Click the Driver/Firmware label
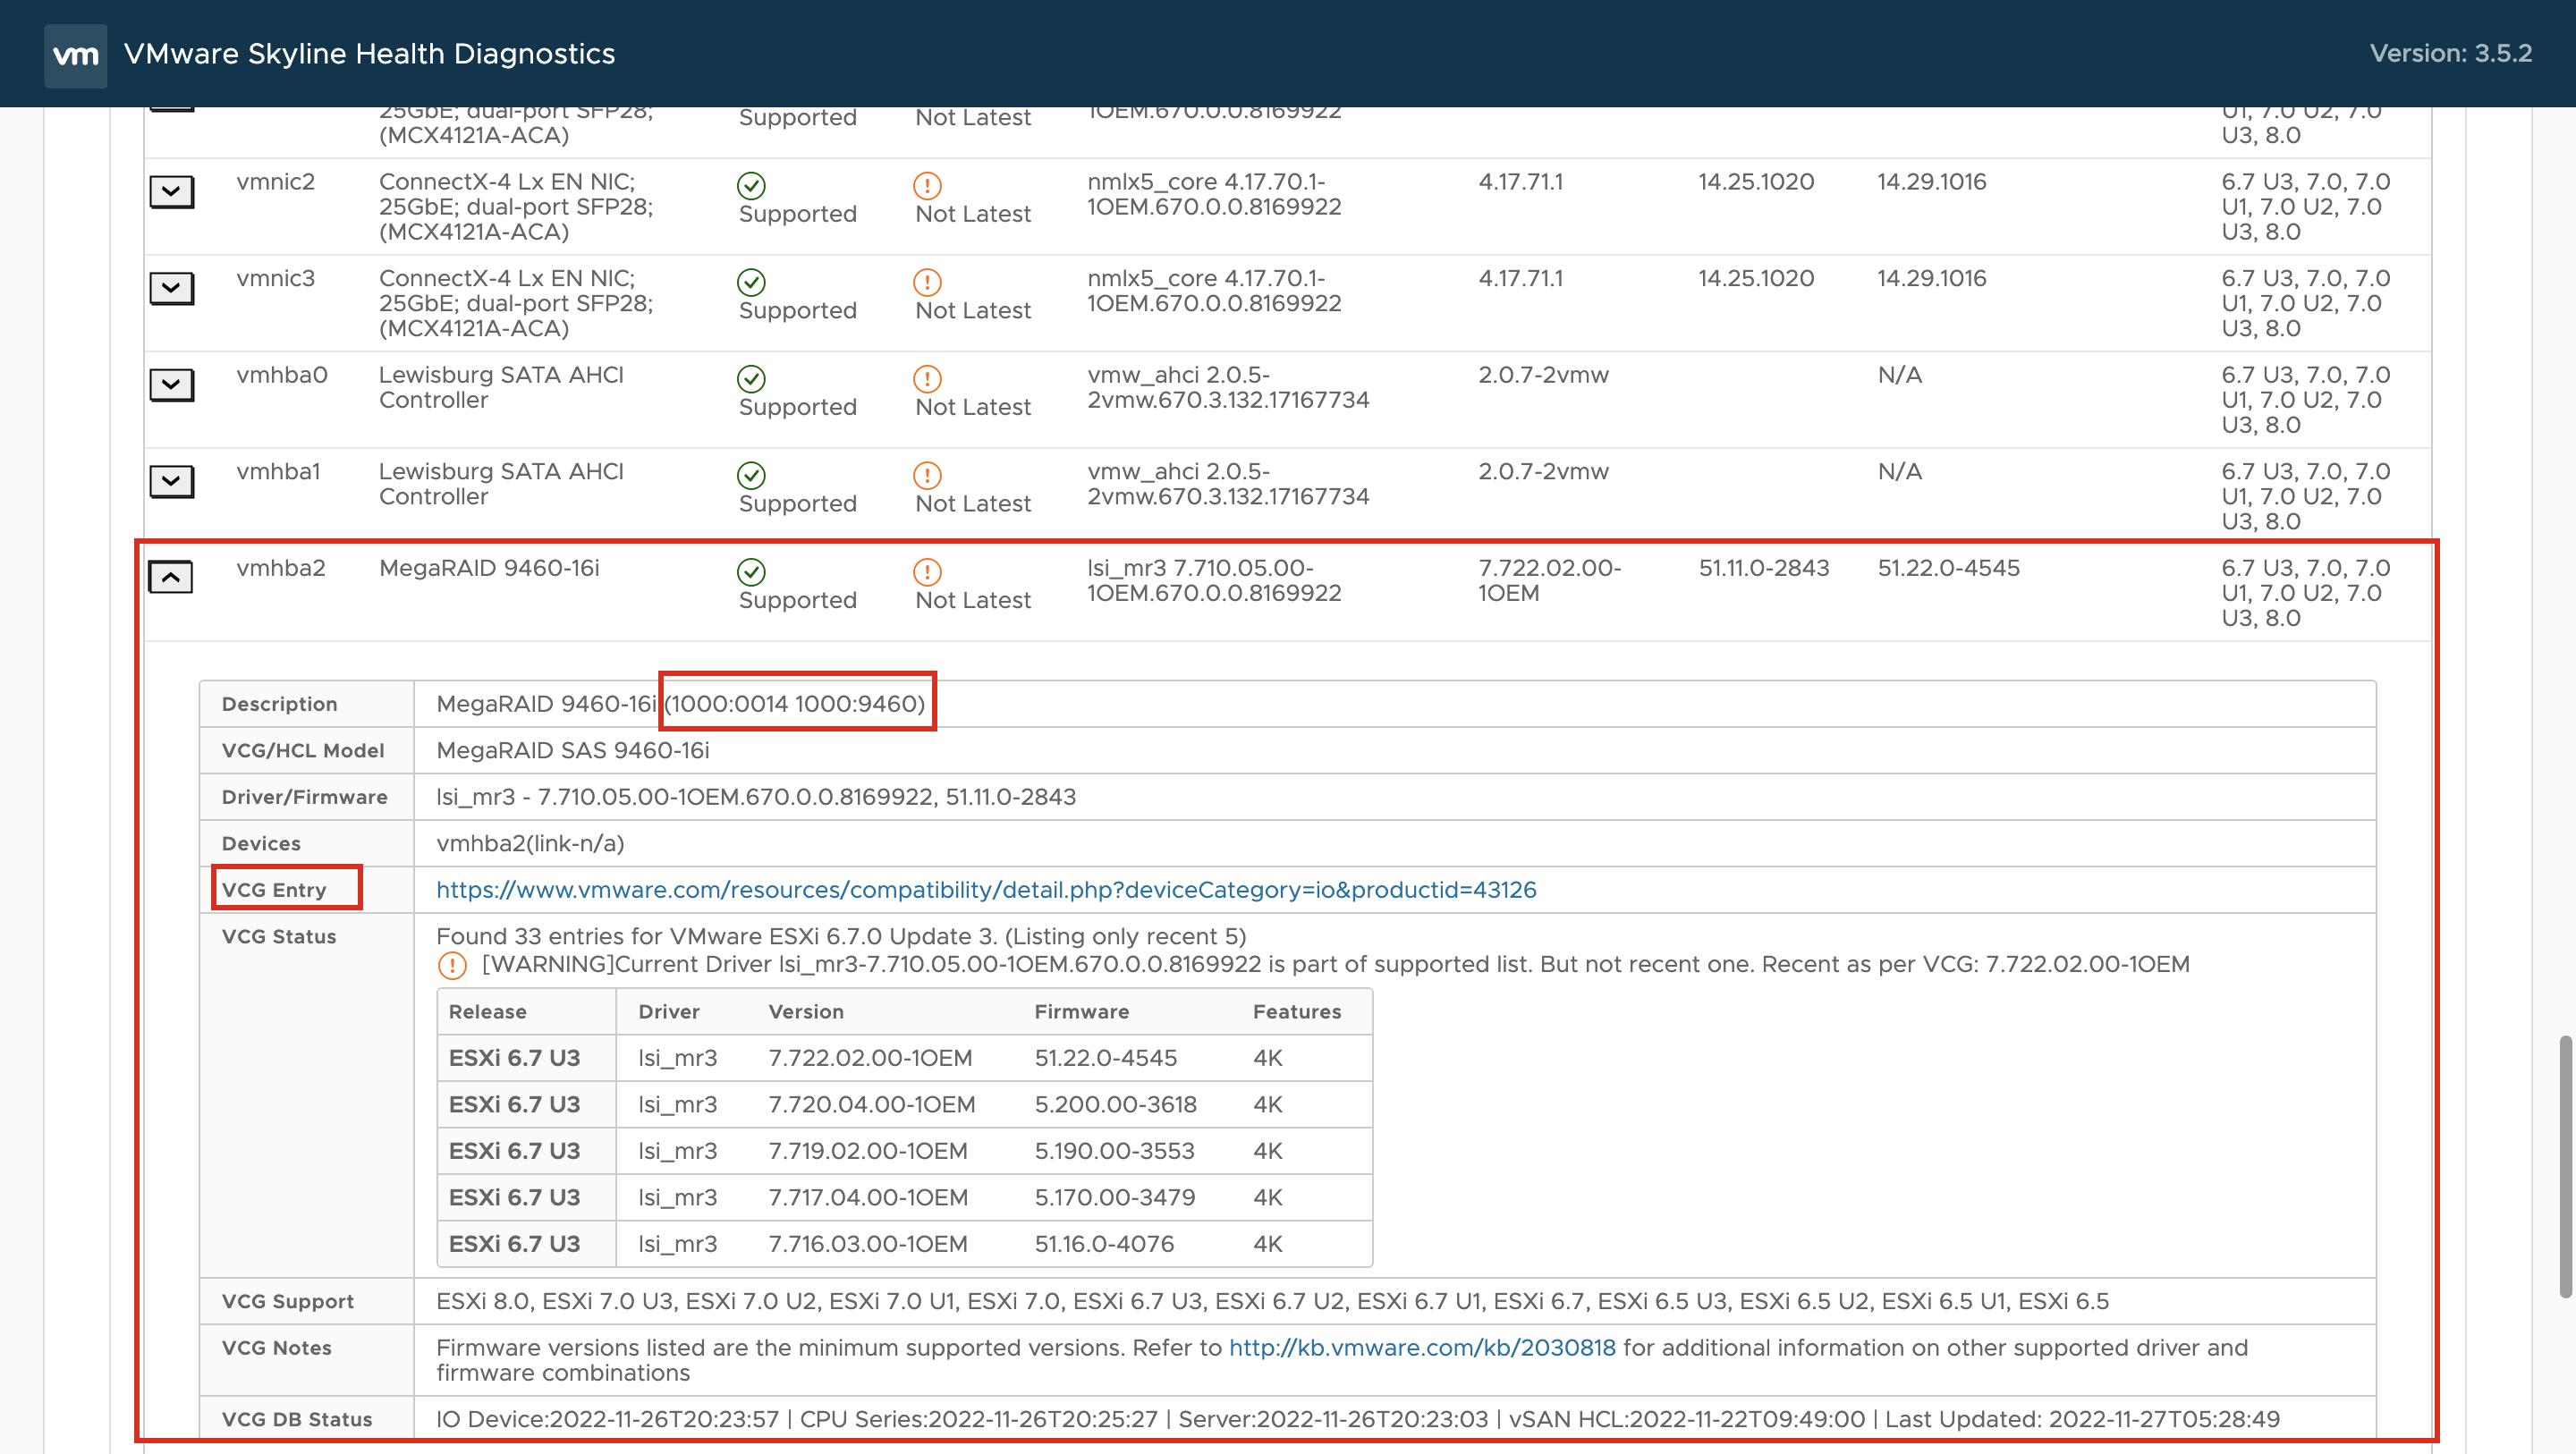This screenshot has height=1454, width=2576. coord(305,797)
